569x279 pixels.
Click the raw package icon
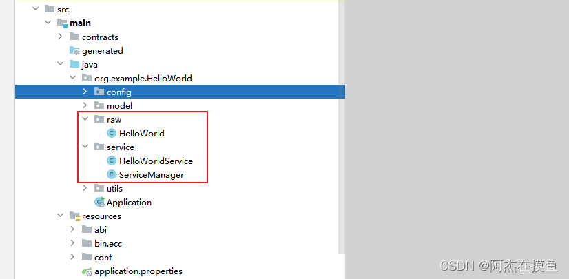tap(99, 119)
